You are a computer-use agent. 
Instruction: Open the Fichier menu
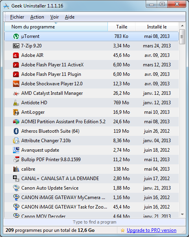[x=17, y=17]
